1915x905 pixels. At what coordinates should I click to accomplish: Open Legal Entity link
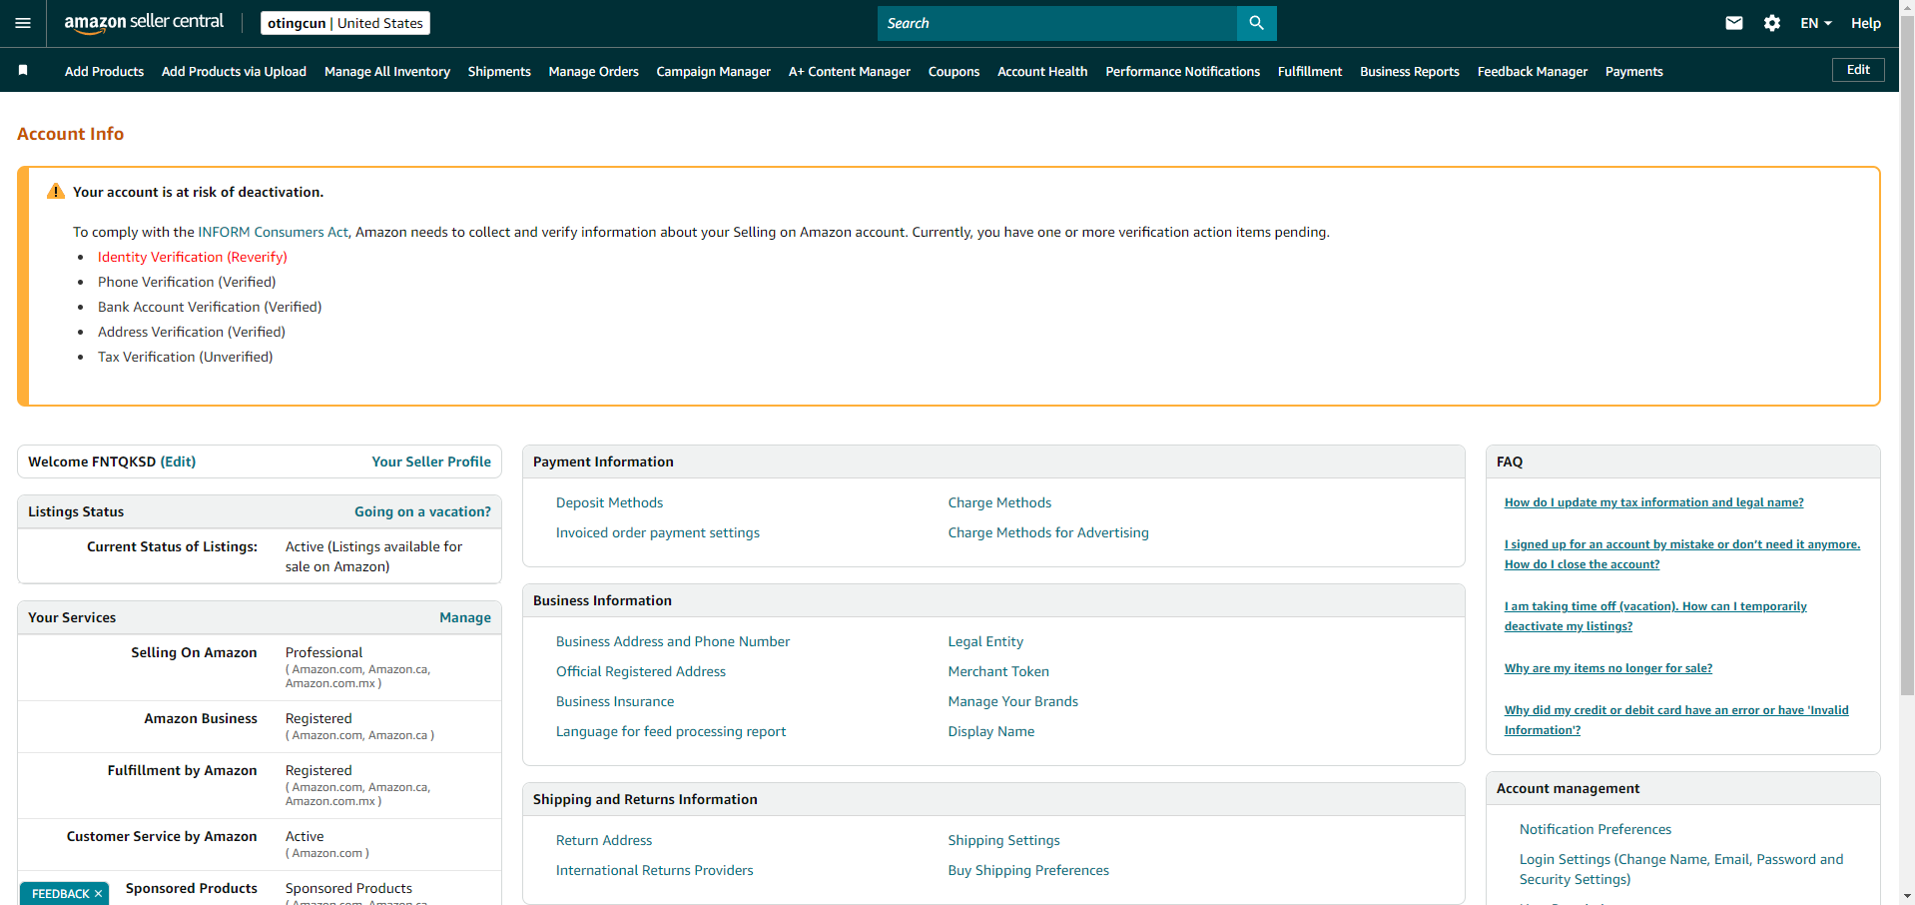tap(985, 641)
